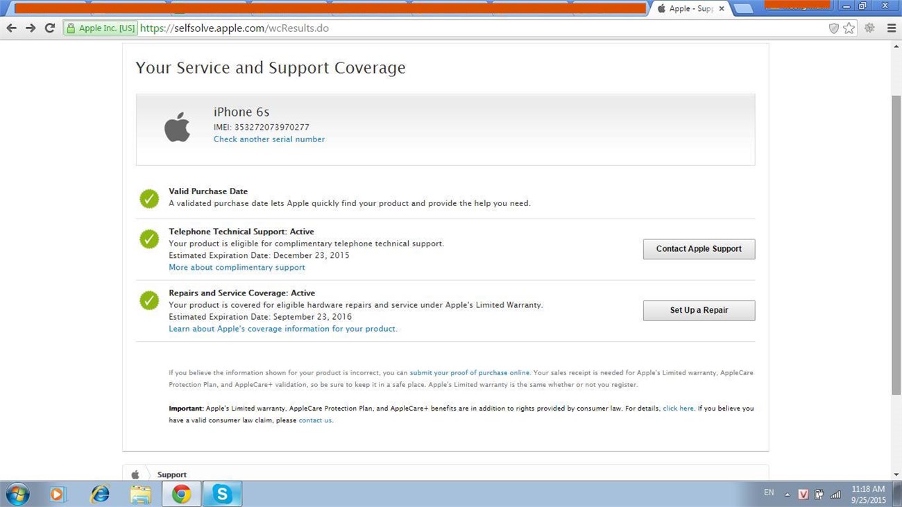902x507 pixels.
Task: Click the gear extension icon in toolbar
Action: pyautogui.click(x=869, y=28)
